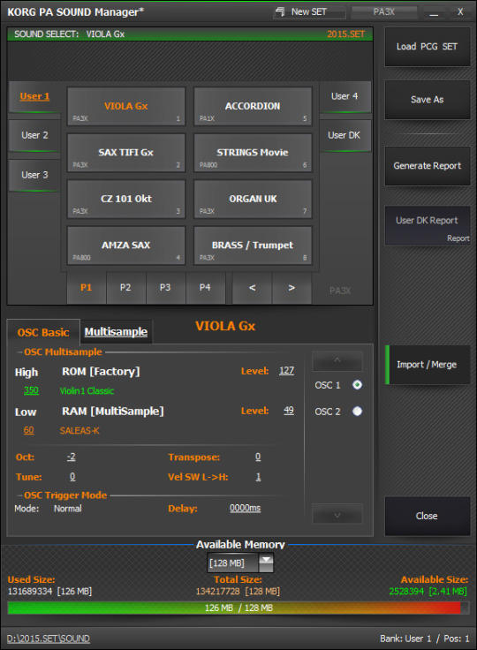This screenshot has height=650, width=477.
Task: Go to page P4
Action: point(205,288)
